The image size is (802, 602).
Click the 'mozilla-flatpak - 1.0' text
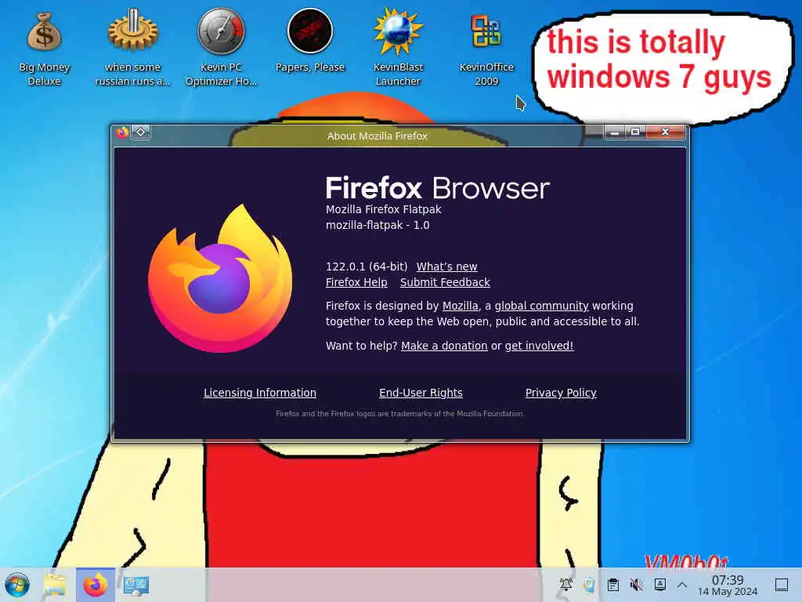tap(378, 225)
